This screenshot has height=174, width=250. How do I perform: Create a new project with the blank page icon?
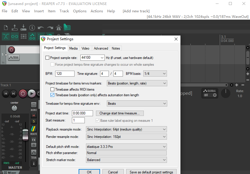6,28
